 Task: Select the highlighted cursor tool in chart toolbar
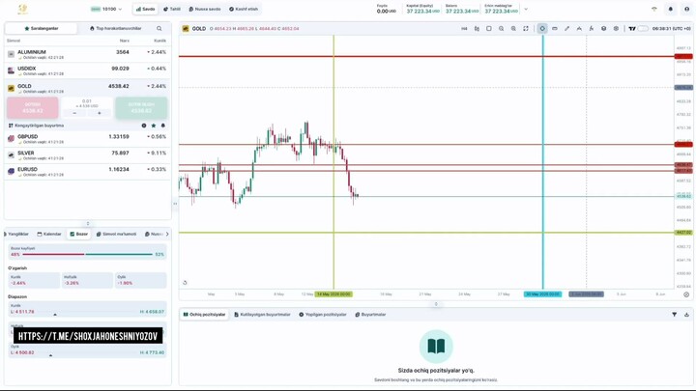tap(542, 28)
